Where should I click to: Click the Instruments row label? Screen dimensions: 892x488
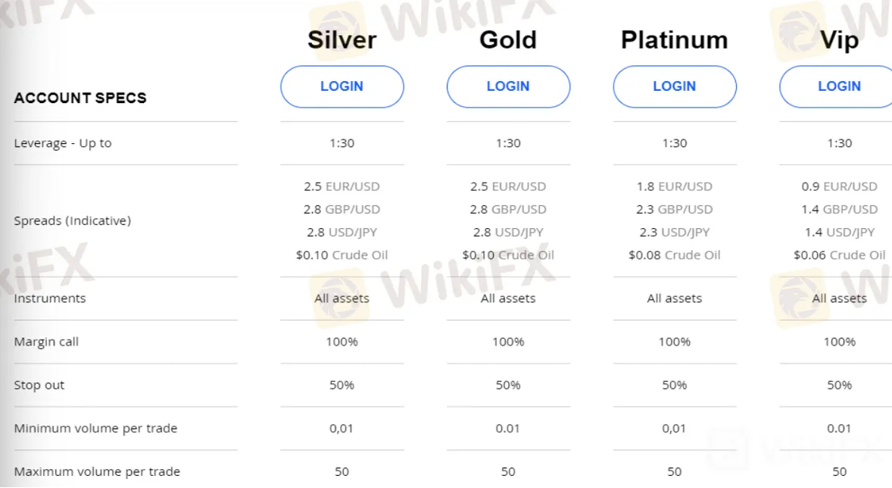point(50,299)
